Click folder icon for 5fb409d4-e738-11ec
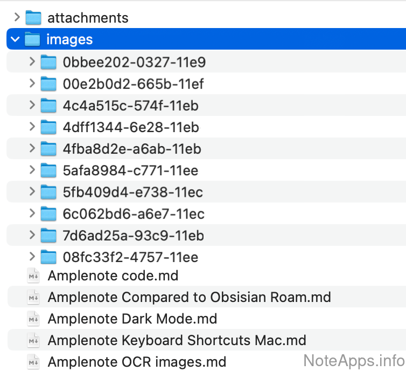 [x=48, y=192]
